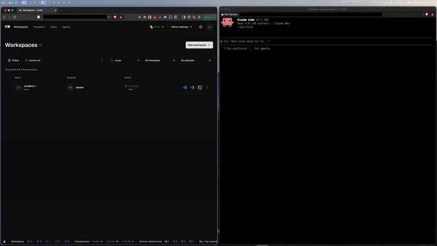Switch to the Tasks nav item
Image resolution: width=437 pixels, height=246 pixels.
point(53,27)
